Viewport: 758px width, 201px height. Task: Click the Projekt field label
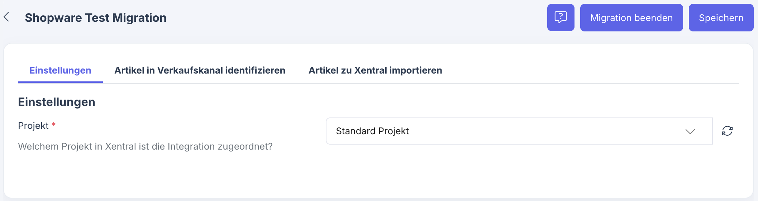pyautogui.click(x=33, y=126)
